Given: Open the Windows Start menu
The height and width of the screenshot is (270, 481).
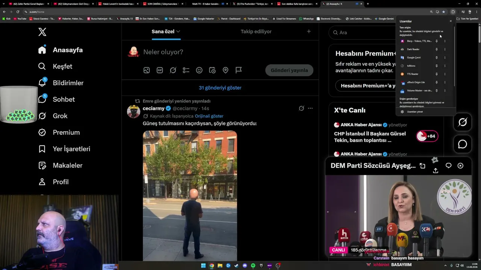Looking at the screenshot, I should (x=203, y=265).
